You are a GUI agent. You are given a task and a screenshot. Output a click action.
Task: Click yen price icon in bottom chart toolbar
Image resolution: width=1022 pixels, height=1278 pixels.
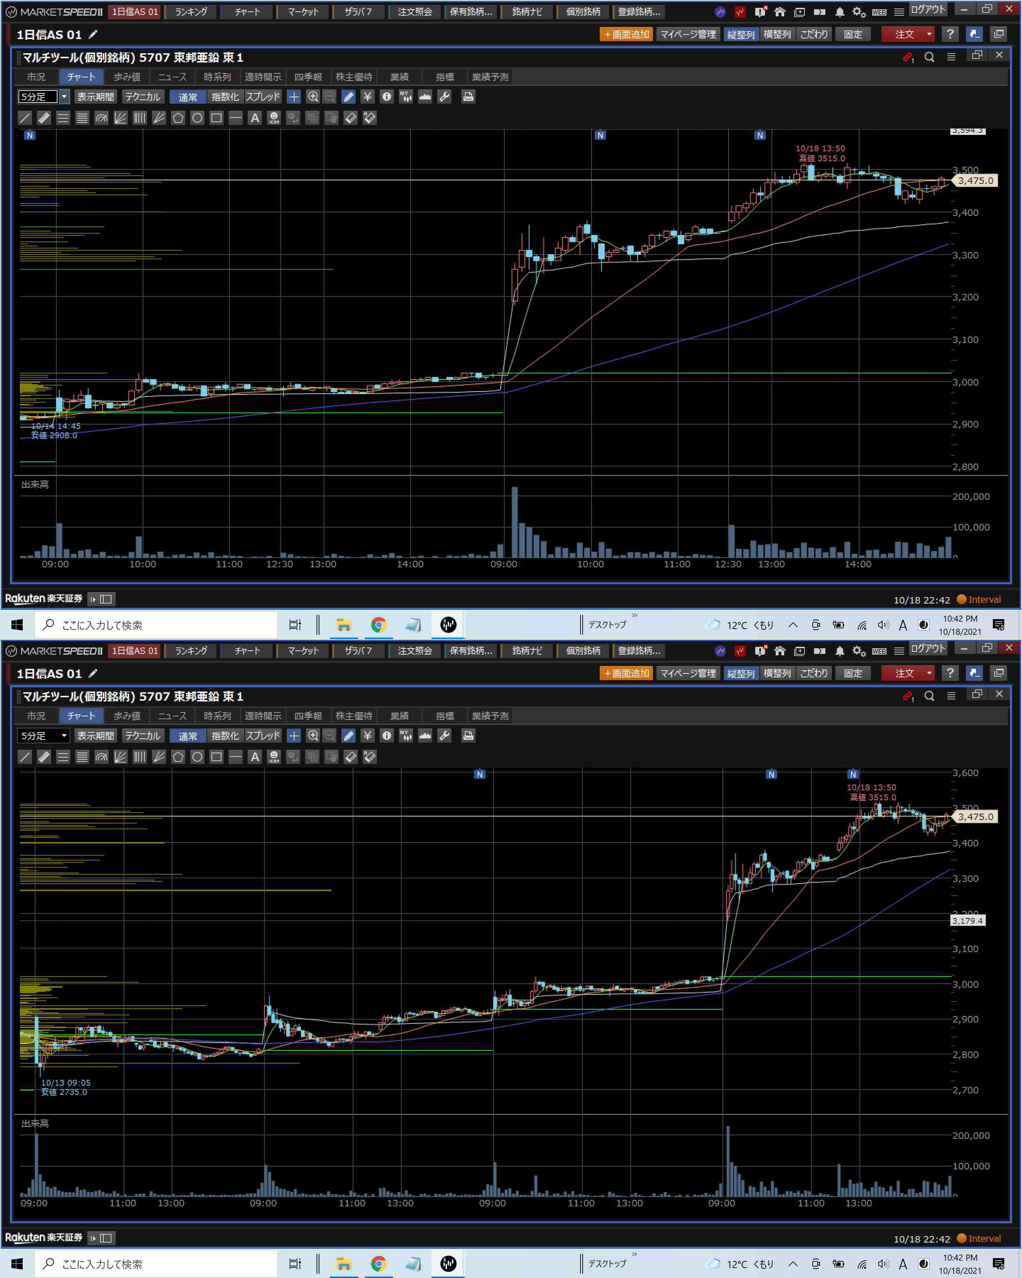pos(367,736)
